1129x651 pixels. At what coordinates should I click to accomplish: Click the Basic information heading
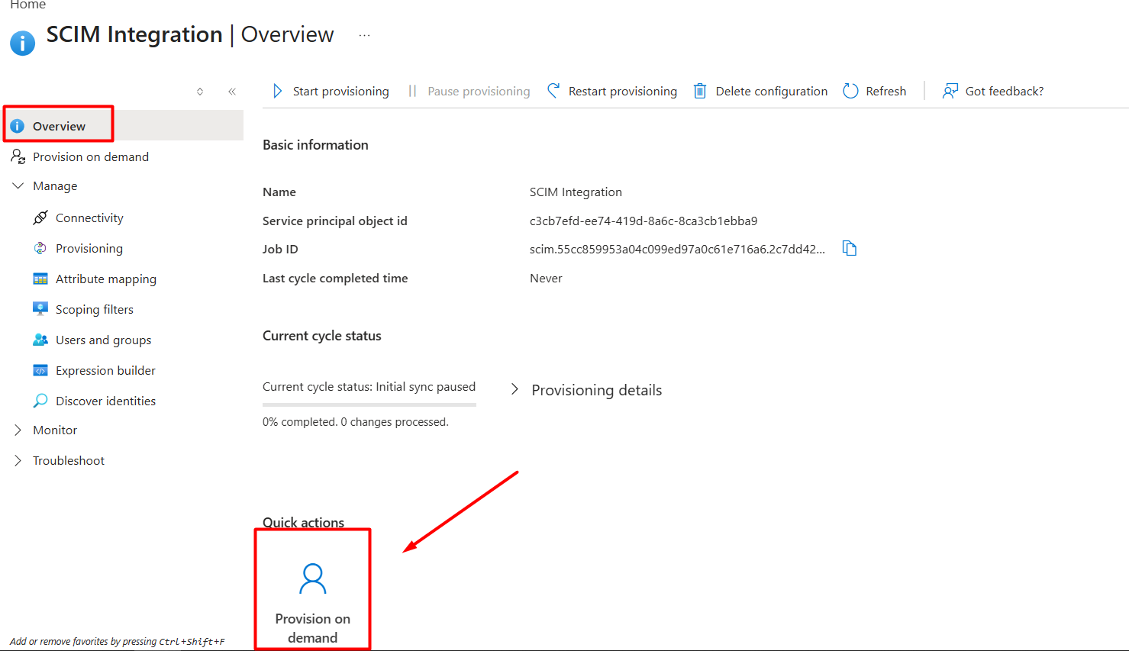pyautogui.click(x=315, y=144)
